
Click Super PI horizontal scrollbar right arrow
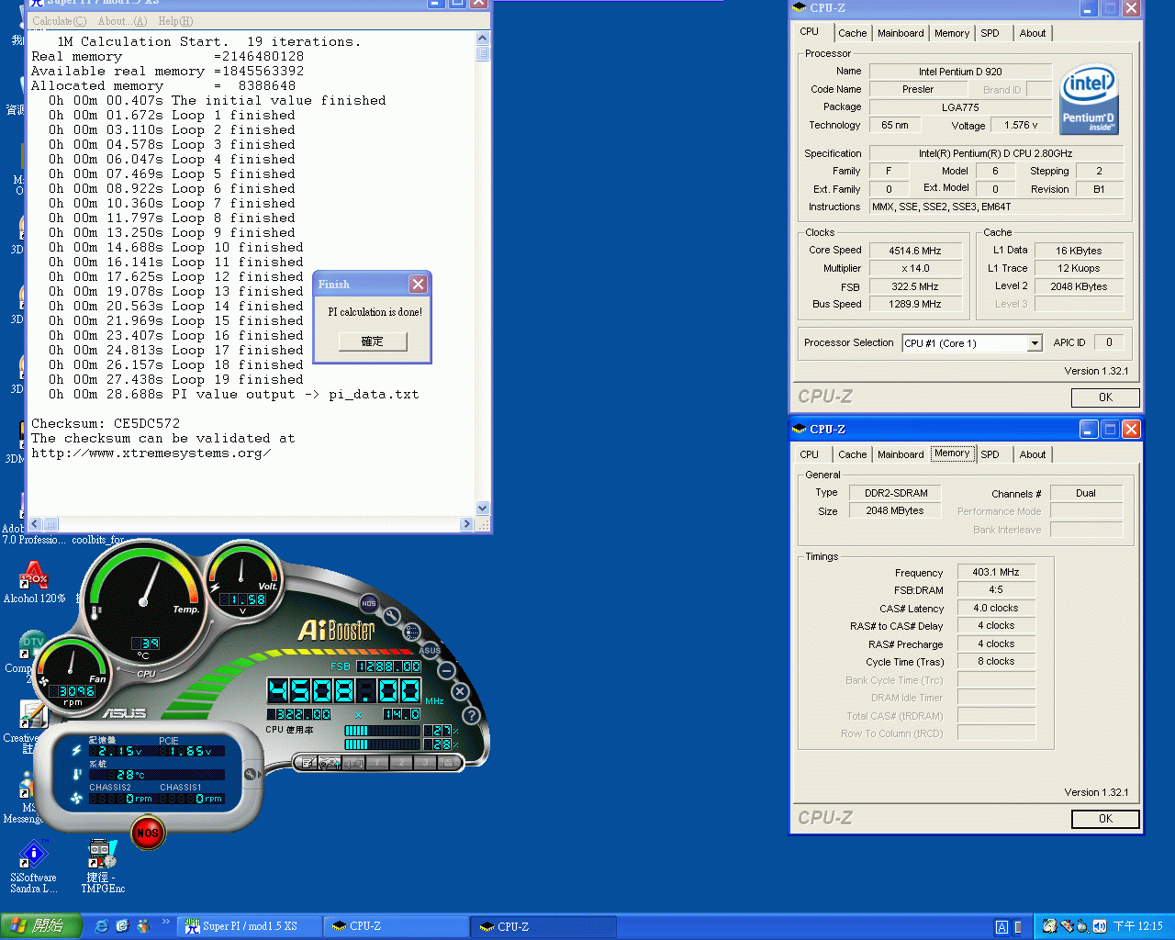pos(466,524)
